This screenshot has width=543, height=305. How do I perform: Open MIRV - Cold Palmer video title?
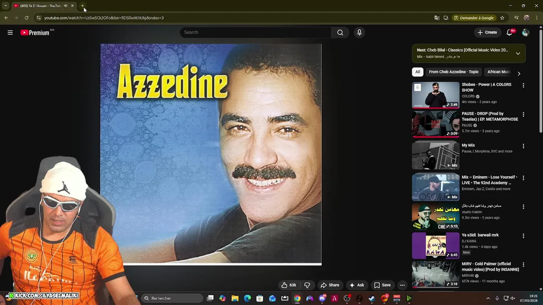[x=490, y=267]
